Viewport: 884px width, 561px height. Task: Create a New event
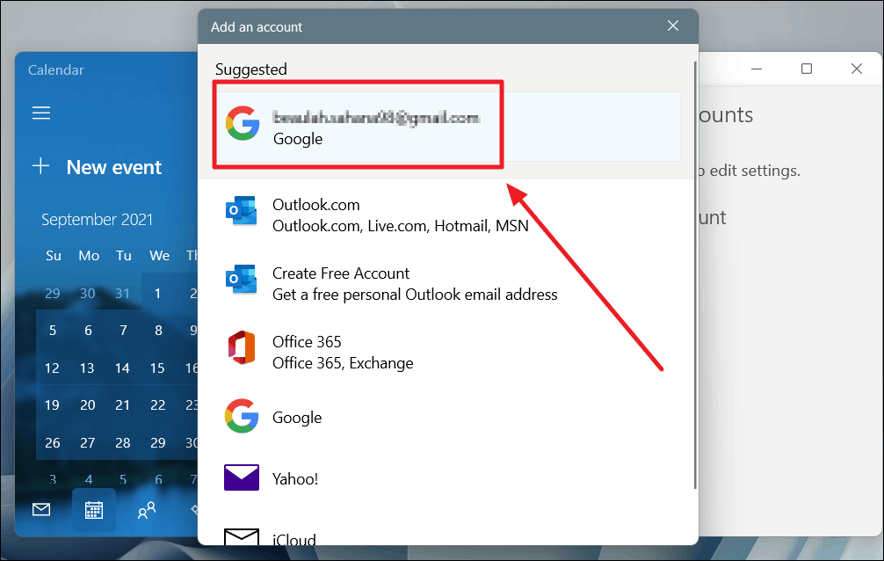pos(101,167)
